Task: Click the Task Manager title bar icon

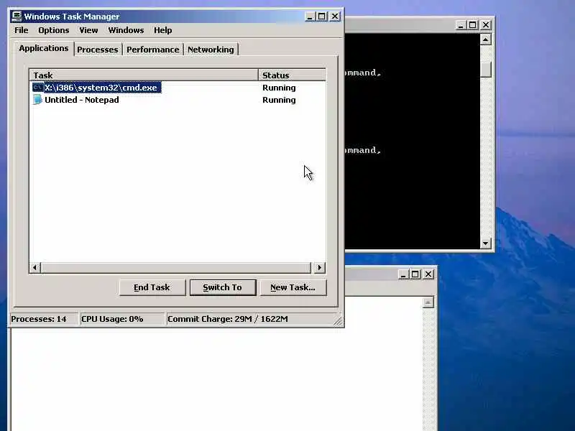Action: coord(17,17)
